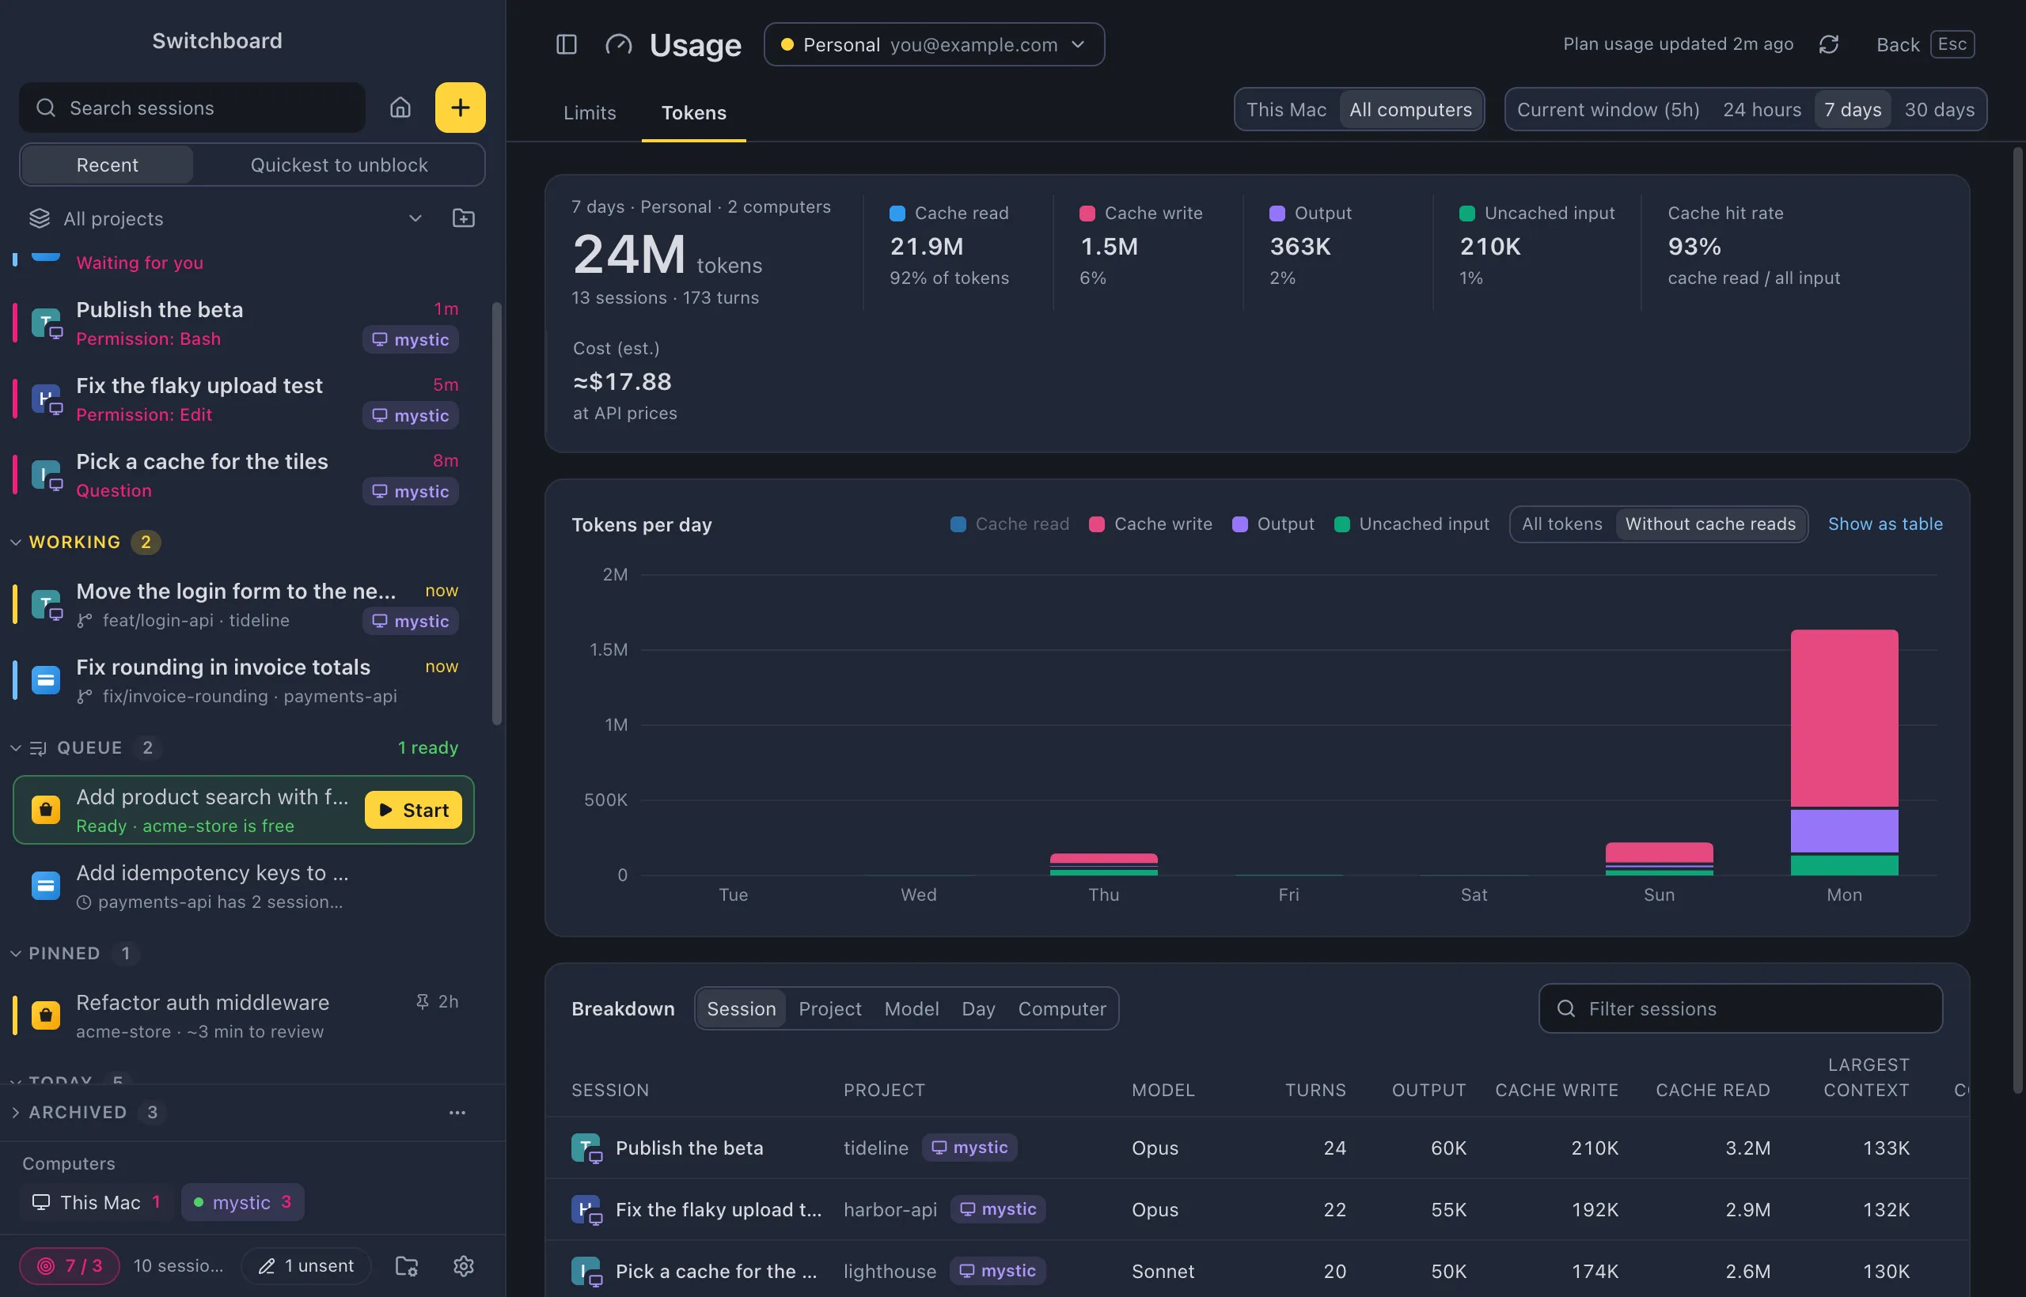Show All tokens in the chart
The height and width of the screenshot is (1297, 2026).
(x=1561, y=524)
